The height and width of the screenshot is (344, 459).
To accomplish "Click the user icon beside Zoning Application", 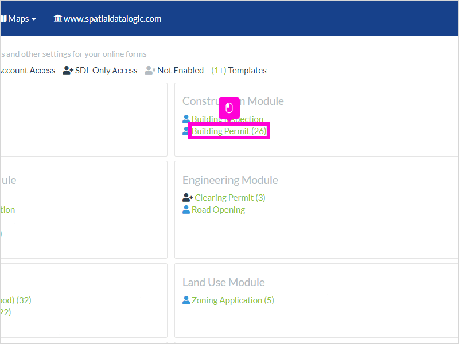I will 186,300.
